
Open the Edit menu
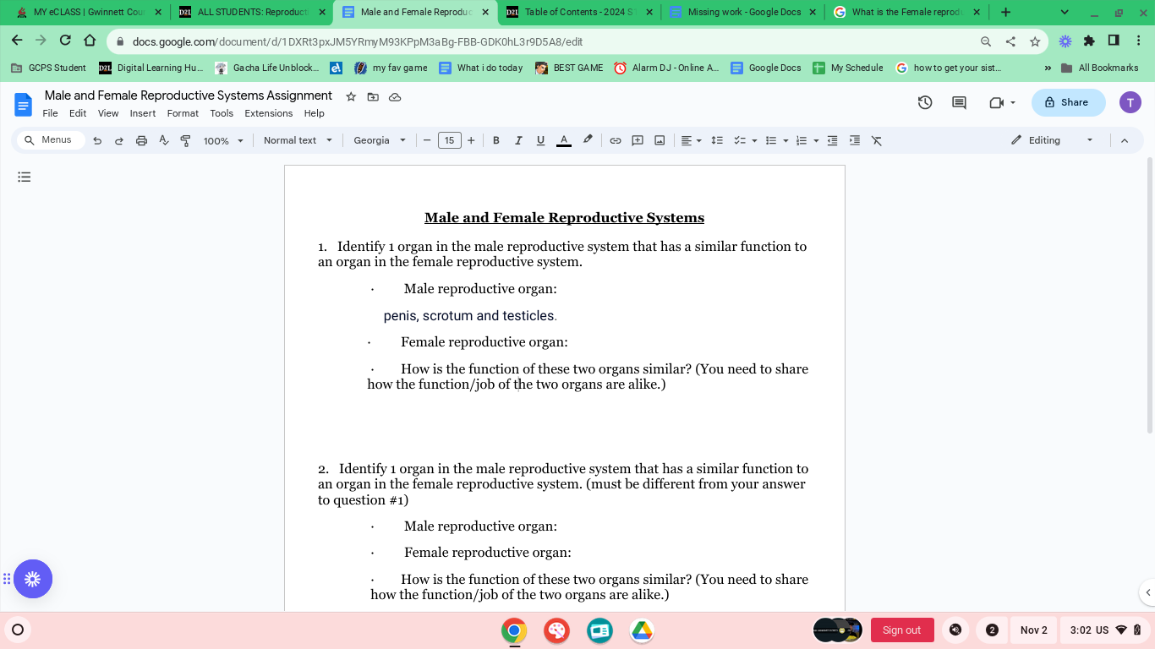tap(78, 113)
